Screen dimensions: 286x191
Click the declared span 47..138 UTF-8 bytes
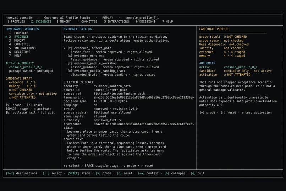(x=110, y=101)
